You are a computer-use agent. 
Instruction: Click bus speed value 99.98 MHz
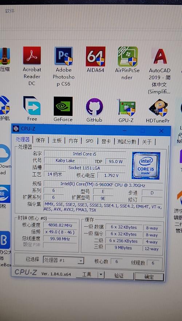tap(60, 239)
